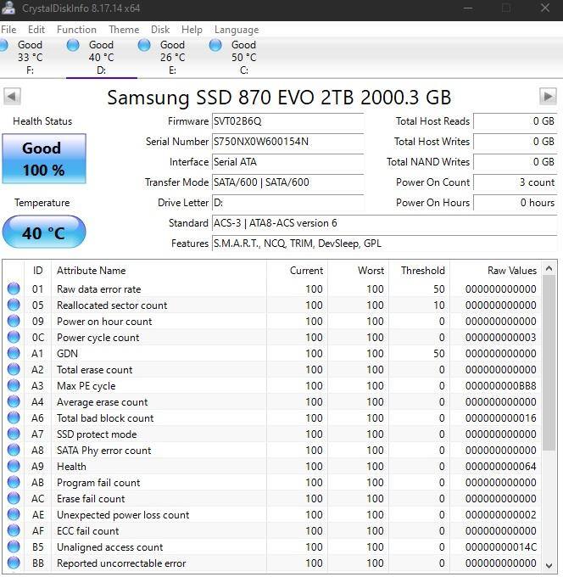Select the C: disk tab
The image size is (563, 577).
243,58
